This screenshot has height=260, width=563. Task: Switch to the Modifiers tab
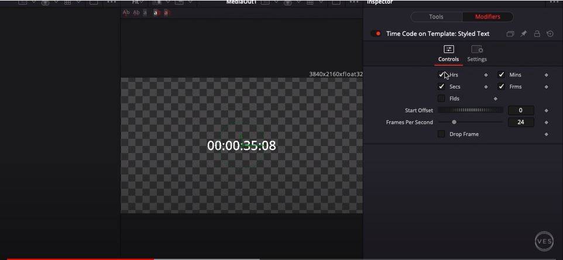488,17
